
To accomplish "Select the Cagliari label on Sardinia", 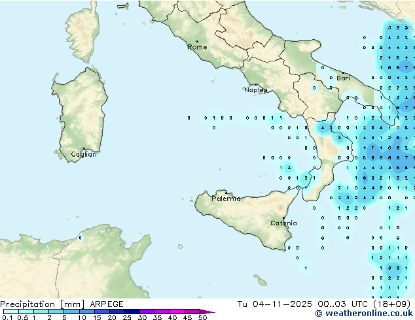I will click(x=84, y=154).
